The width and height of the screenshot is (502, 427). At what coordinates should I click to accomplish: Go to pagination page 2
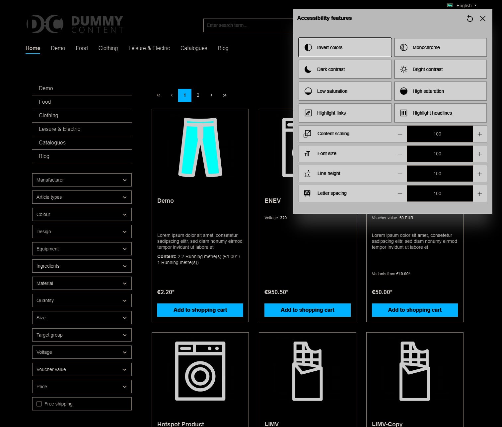pos(198,95)
